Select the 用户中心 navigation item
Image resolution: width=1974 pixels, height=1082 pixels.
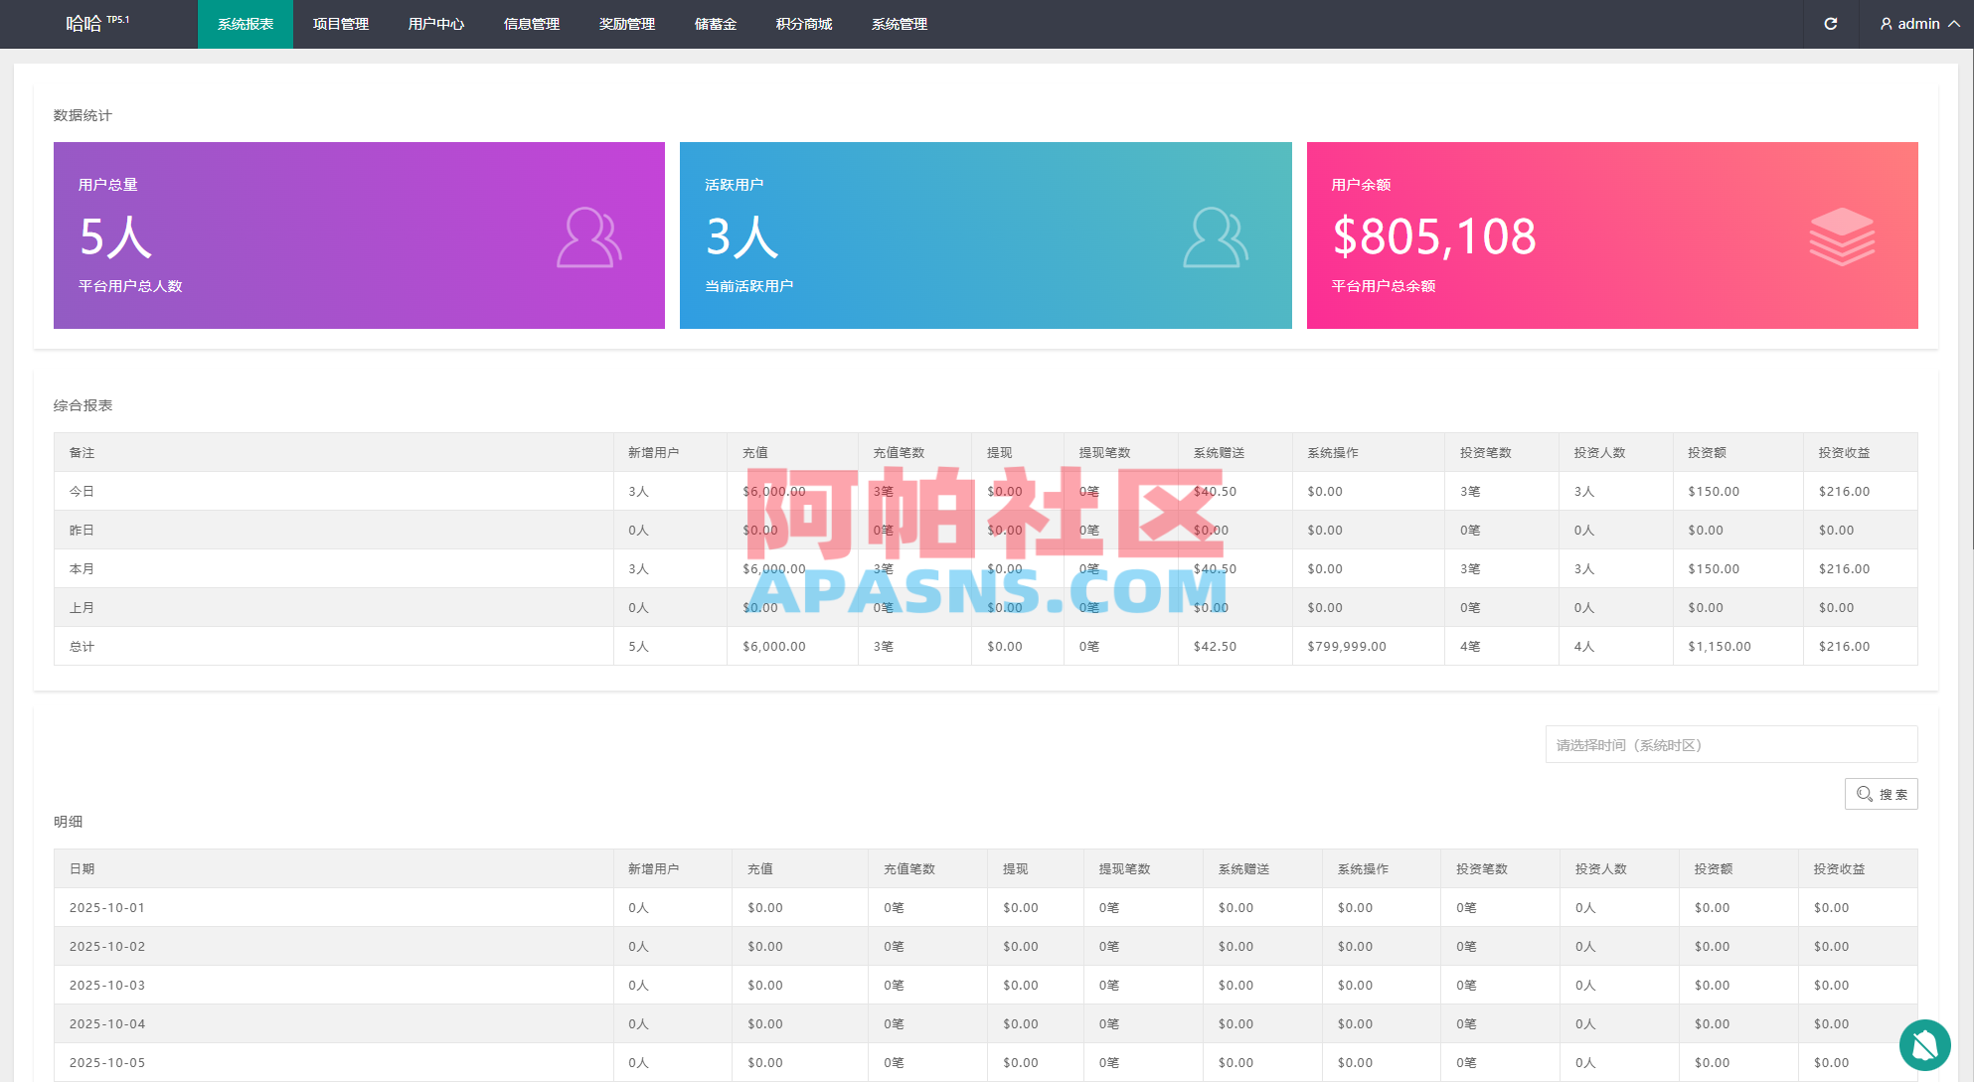pos(436,24)
